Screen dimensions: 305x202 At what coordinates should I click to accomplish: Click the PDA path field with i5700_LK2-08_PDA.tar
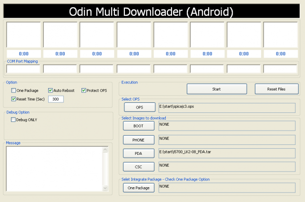227,153
